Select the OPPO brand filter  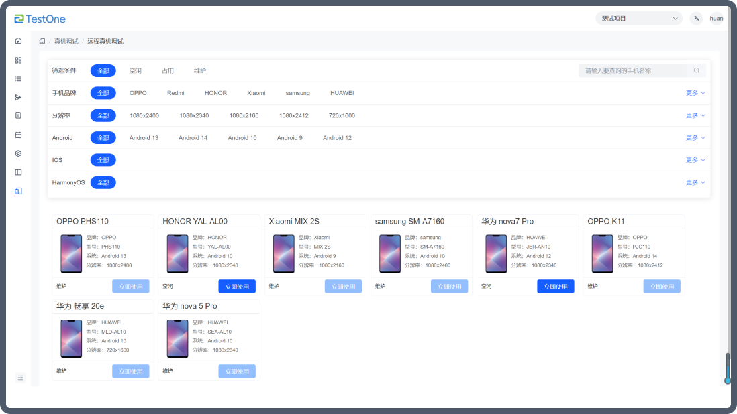(138, 93)
